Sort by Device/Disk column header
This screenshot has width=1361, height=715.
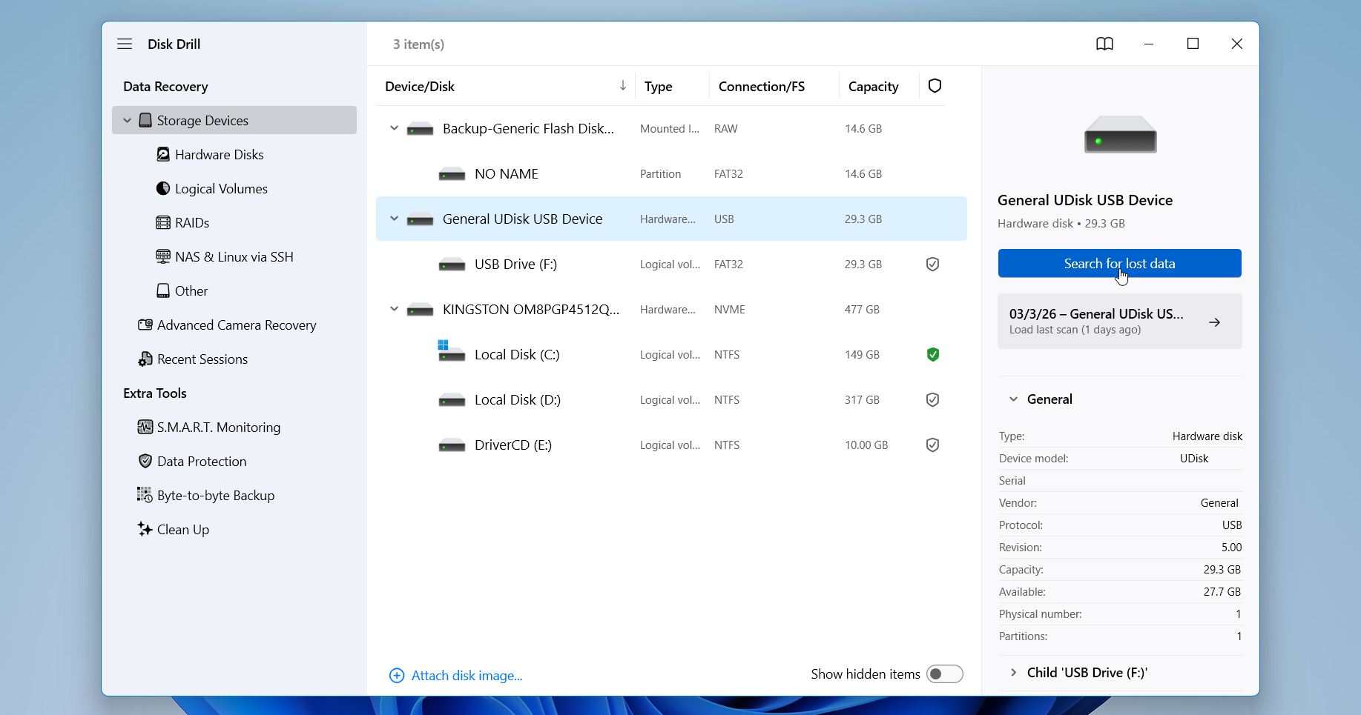[x=420, y=87]
